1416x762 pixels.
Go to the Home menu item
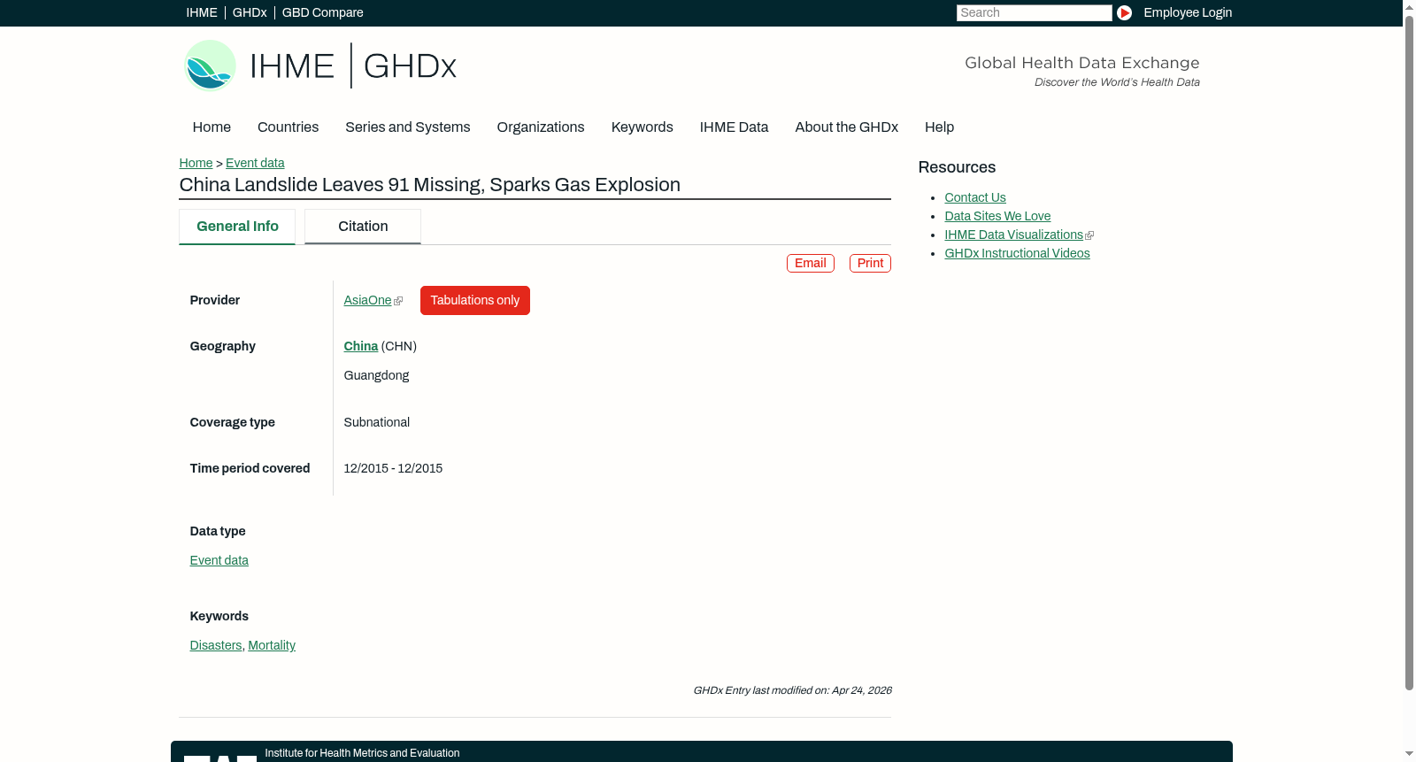(x=212, y=127)
